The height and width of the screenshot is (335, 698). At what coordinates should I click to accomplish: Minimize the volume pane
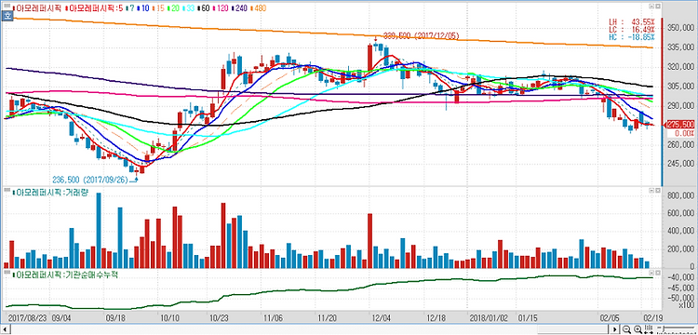[651, 191]
